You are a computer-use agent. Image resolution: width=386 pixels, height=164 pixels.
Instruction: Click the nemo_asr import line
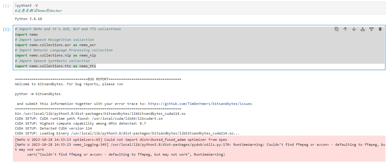point(55,45)
